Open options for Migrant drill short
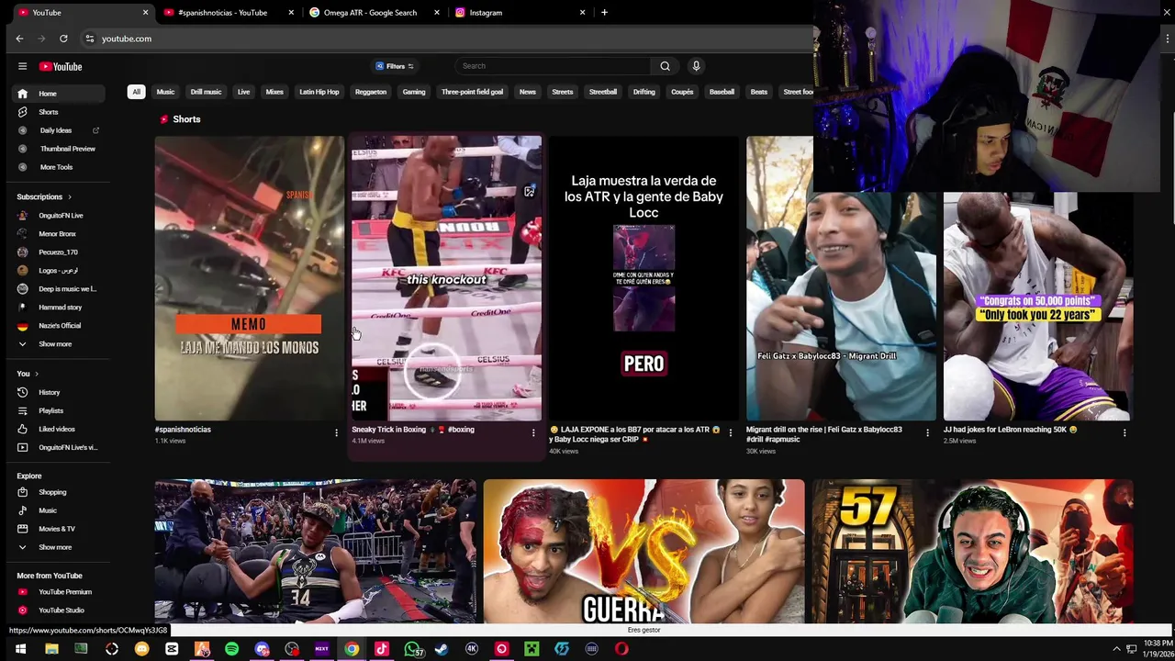The height and width of the screenshot is (661, 1175). [x=927, y=432]
